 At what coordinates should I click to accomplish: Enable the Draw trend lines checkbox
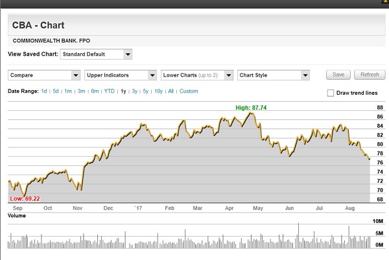331,93
